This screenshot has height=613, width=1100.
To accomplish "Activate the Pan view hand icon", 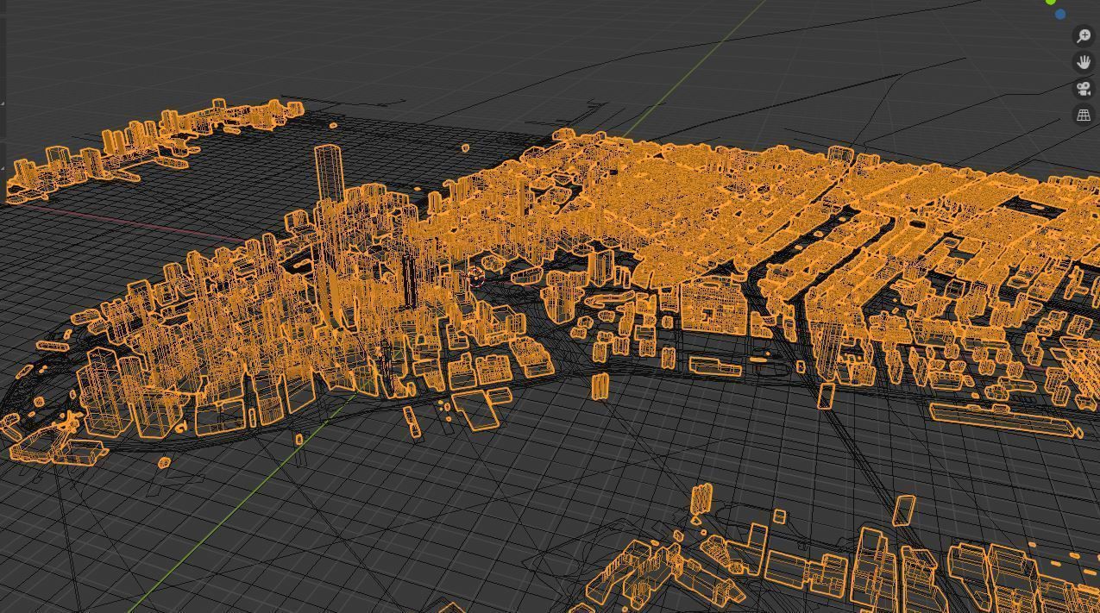I will pos(1084,62).
